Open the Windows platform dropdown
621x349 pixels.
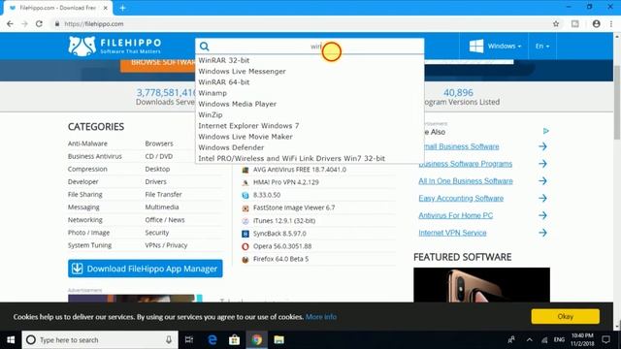(x=495, y=47)
